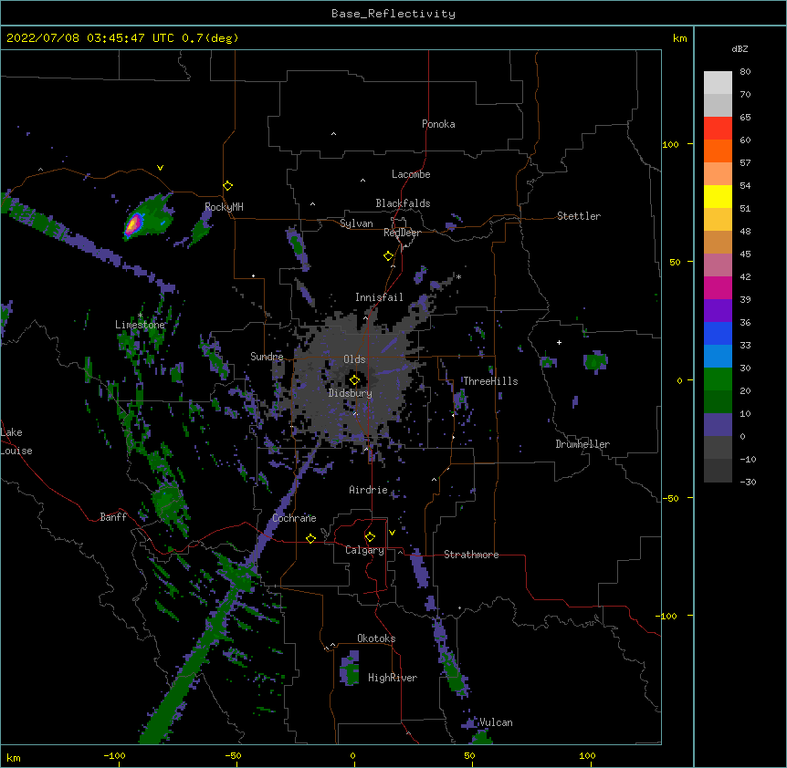Select the dark gray -30 to -10 legend swatch
The height and width of the screenshot is (768, 787).
pos(718,471)
